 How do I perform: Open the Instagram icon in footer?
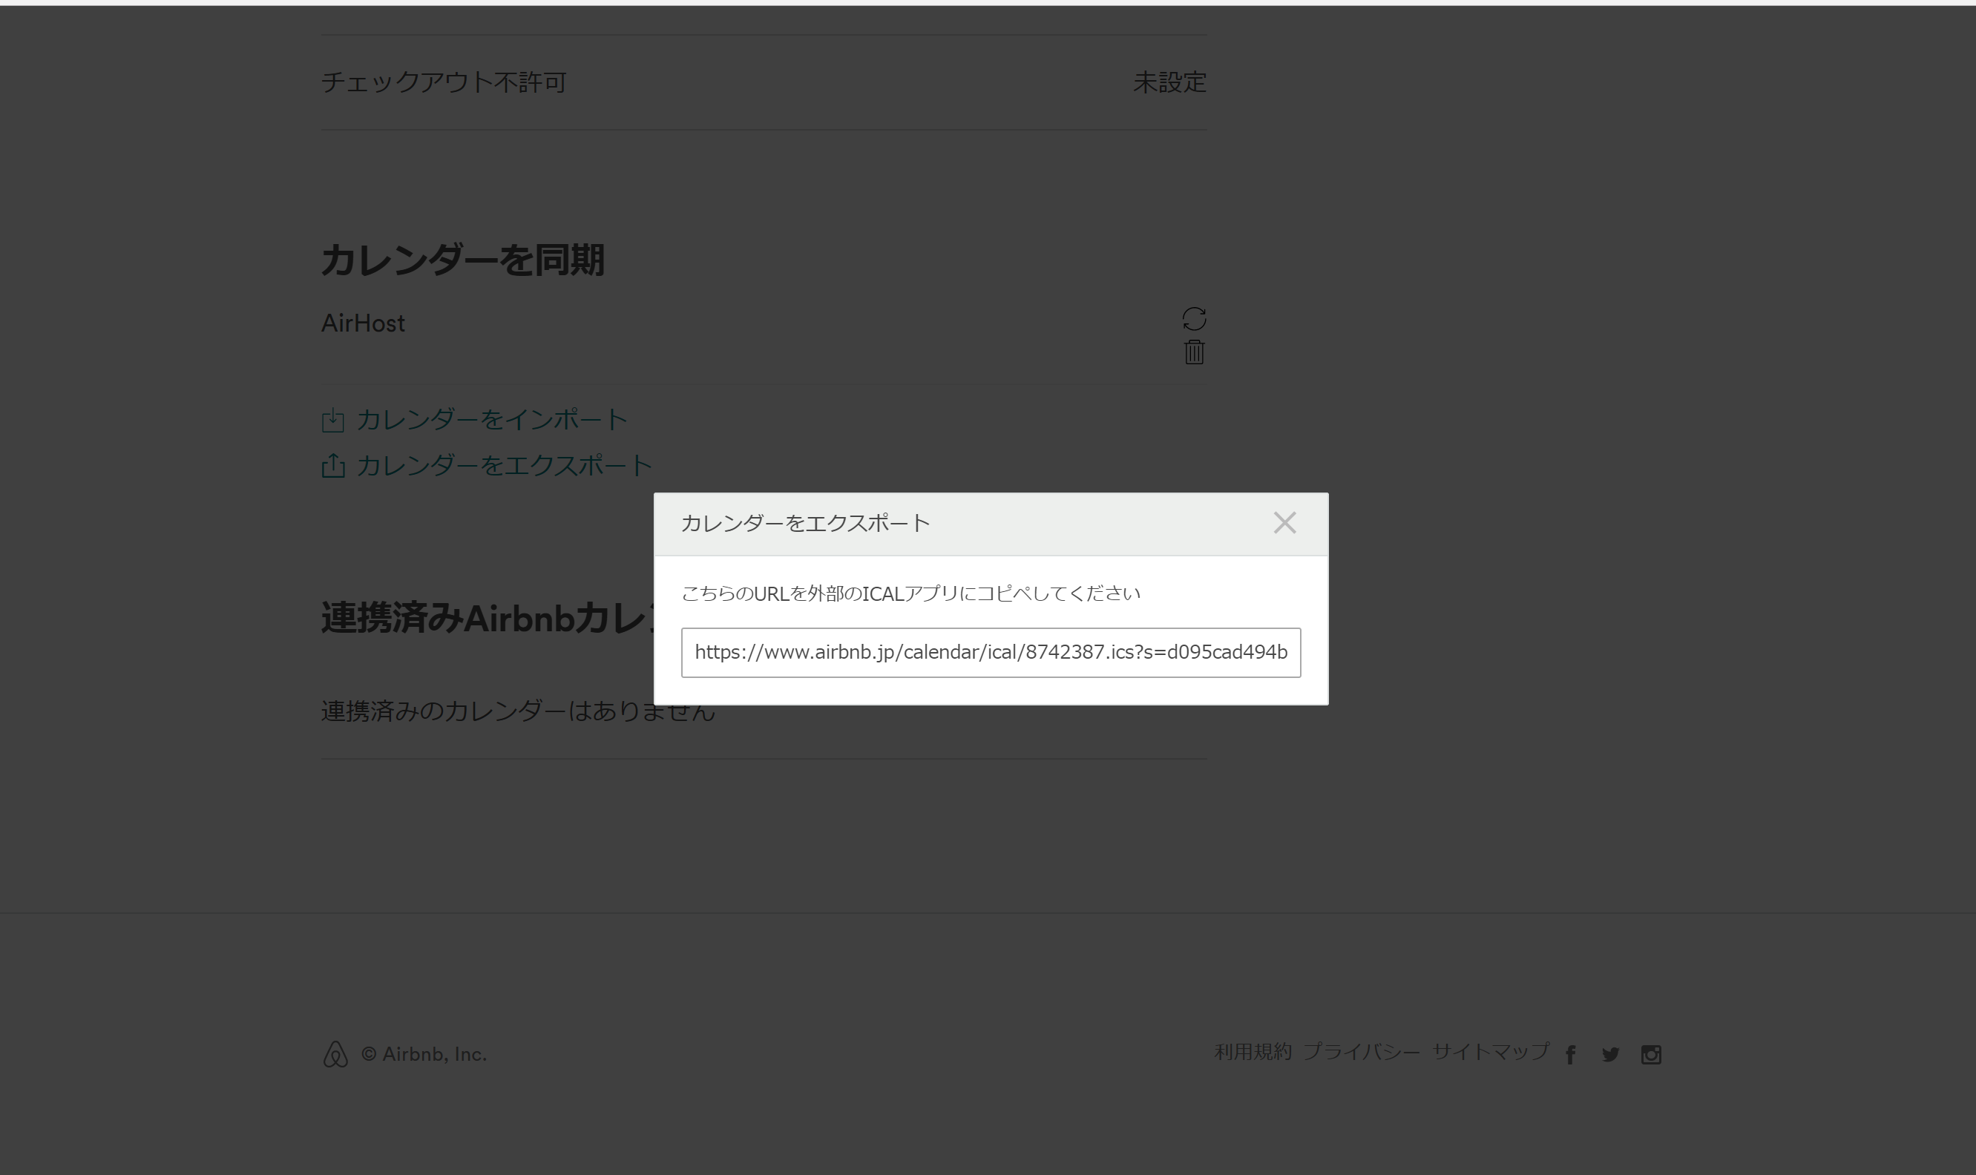click(1650, 1055)
